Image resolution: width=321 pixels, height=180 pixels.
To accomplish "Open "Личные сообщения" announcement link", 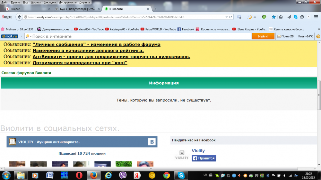I will tap(96, 44).
